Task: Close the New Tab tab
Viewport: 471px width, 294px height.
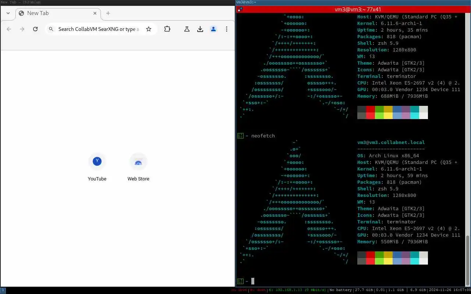Action: 95,13
